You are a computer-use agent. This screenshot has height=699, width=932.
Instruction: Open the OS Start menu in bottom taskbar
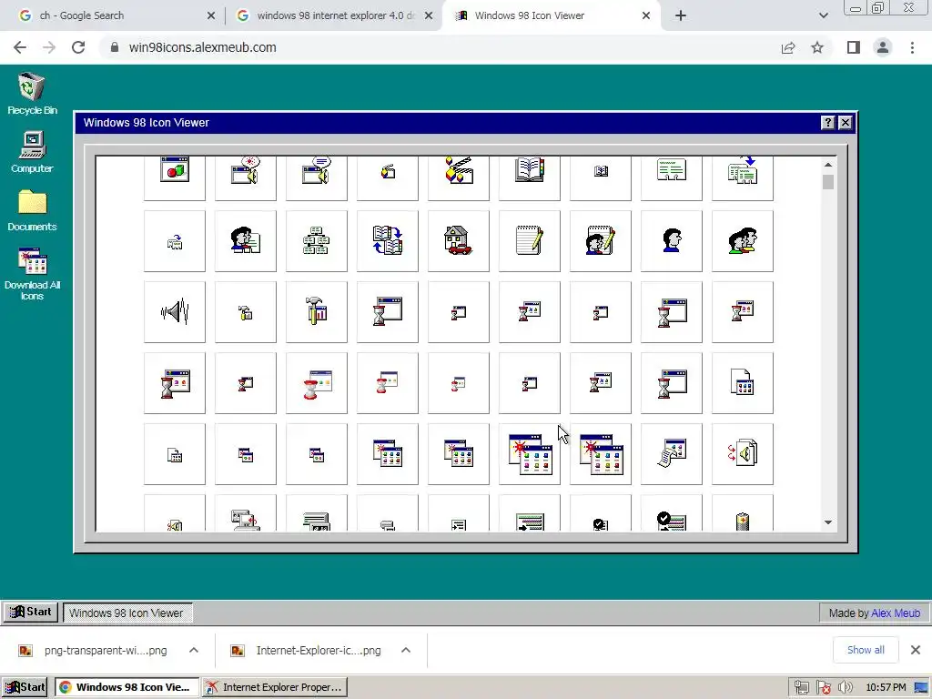[25, 687]
